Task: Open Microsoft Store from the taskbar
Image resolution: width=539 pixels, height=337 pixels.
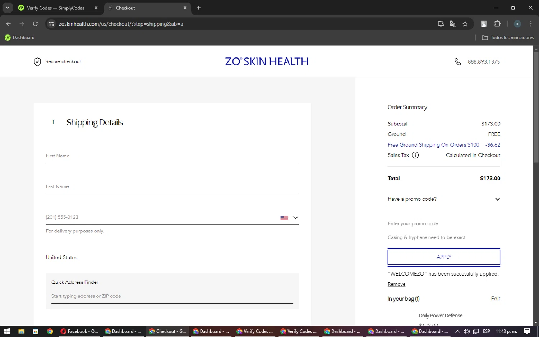Action: (x=36, y=331)
